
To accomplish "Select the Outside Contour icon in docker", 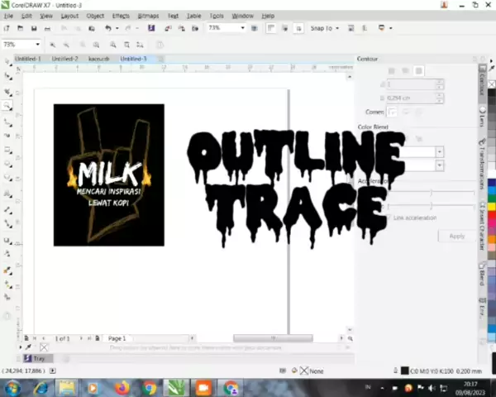I will tap(418, 71).
